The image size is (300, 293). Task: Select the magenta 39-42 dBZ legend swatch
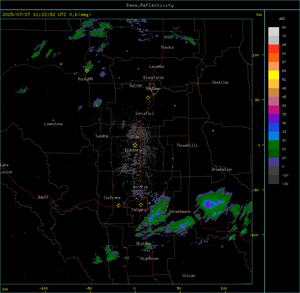click(x=274, y=110)
